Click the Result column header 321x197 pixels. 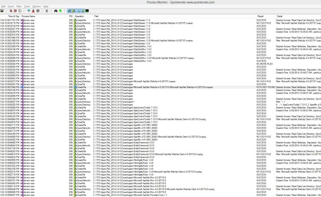click(260, 16)
